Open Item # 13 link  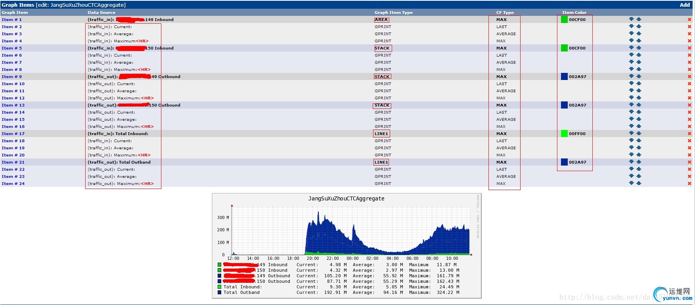click(13, 105)
